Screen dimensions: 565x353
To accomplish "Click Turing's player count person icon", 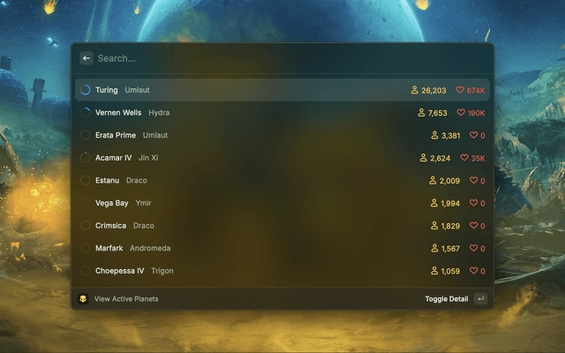I will 415,90.
